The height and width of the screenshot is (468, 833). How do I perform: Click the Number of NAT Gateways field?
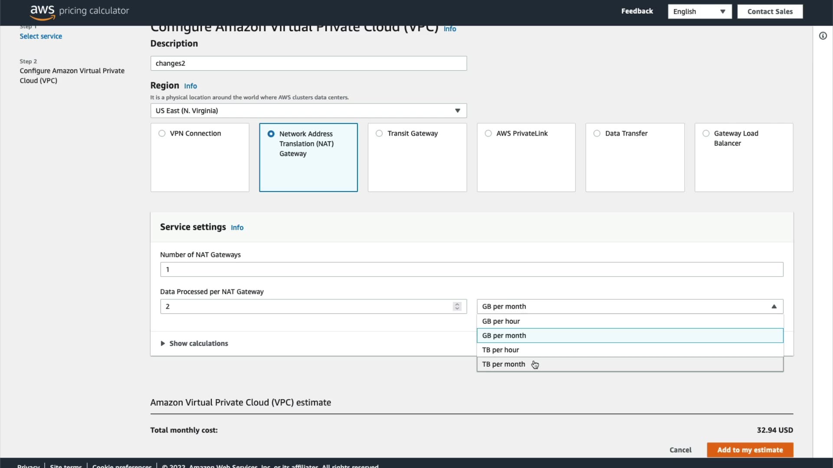click(x=472, y=270)
